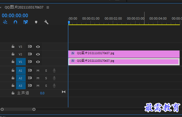Add a marker with the marker icon

coord(36,22)
